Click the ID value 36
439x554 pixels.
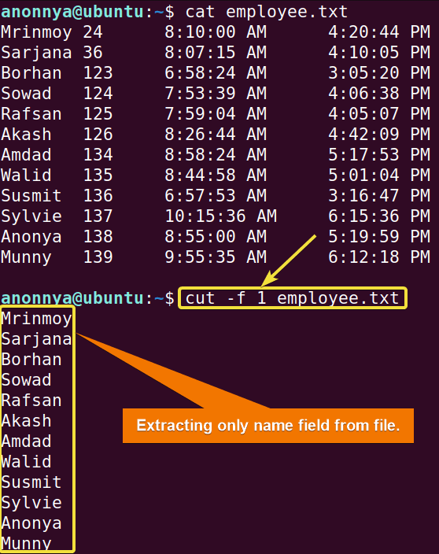[93, 53]
